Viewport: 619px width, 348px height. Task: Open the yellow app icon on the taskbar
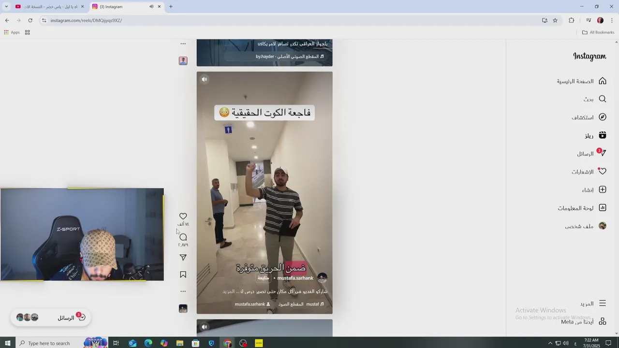[259, 343]
